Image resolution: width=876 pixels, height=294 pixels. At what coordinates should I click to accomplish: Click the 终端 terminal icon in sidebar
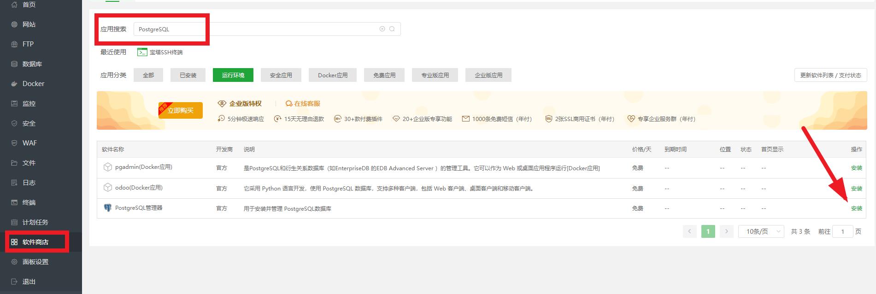[x=14, y=202]
